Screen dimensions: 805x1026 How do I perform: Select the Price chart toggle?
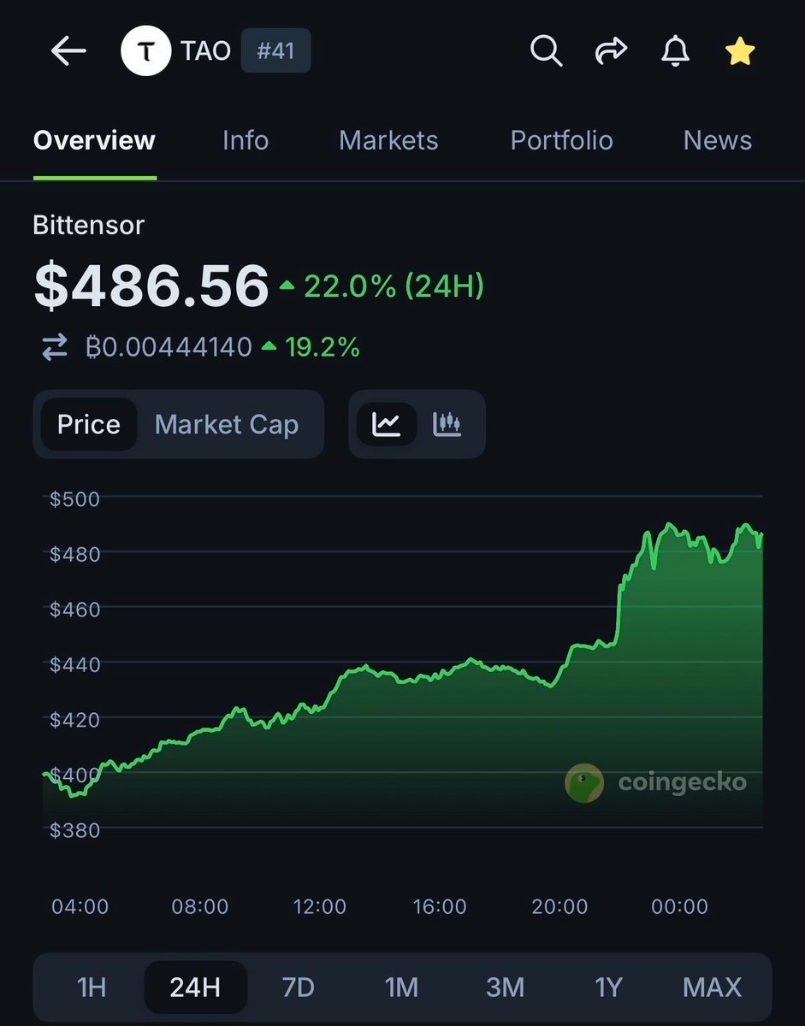click(x=88, y=424)
